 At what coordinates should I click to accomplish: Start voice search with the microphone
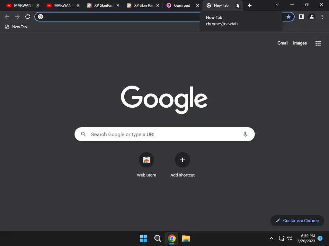click(245, 134)
